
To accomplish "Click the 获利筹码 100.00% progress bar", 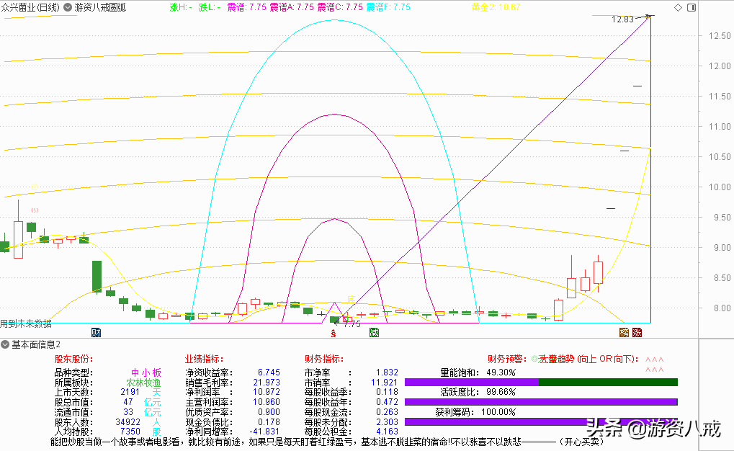I will pyautogui.click(x=541, y=421).
